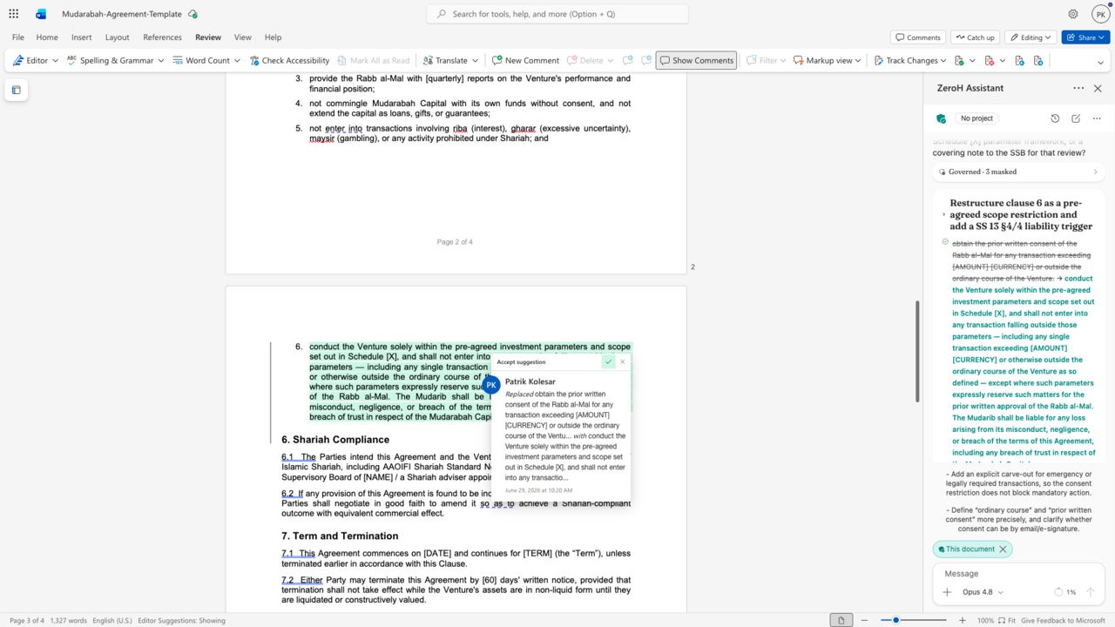Go to next change icon
Viewport: 1115px width, 627px height.
[1037, 60]
